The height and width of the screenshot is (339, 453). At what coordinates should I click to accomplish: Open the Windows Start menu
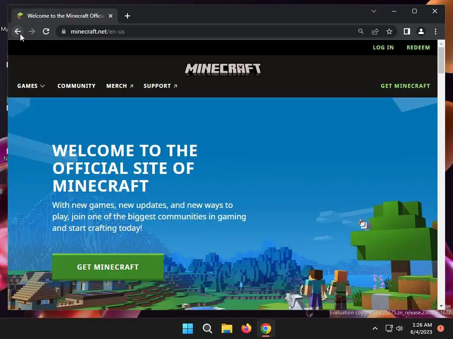coord(188,328)
